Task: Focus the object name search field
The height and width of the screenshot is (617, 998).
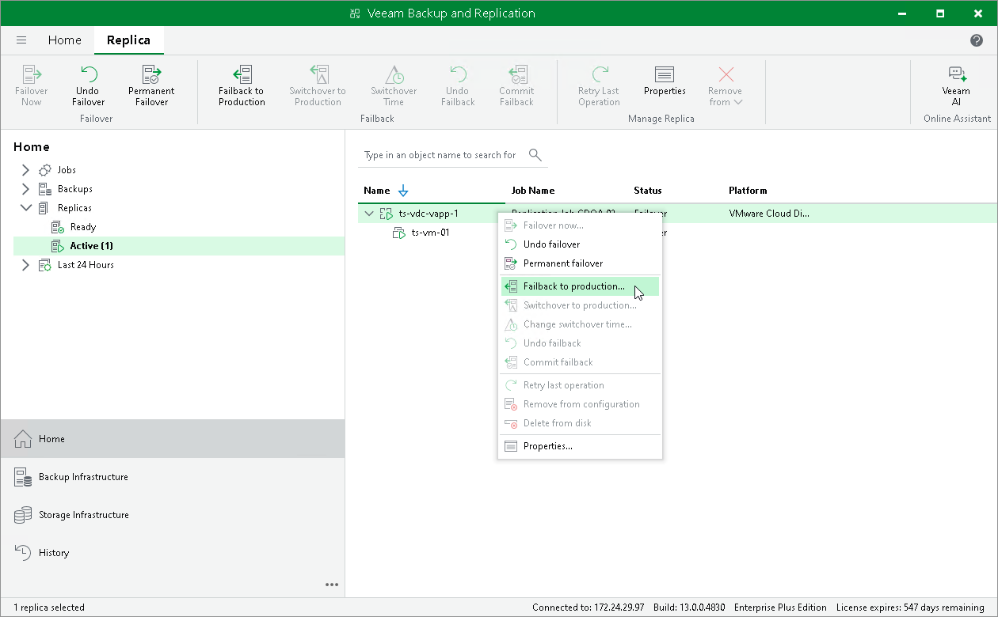Action: click(441, 155)
